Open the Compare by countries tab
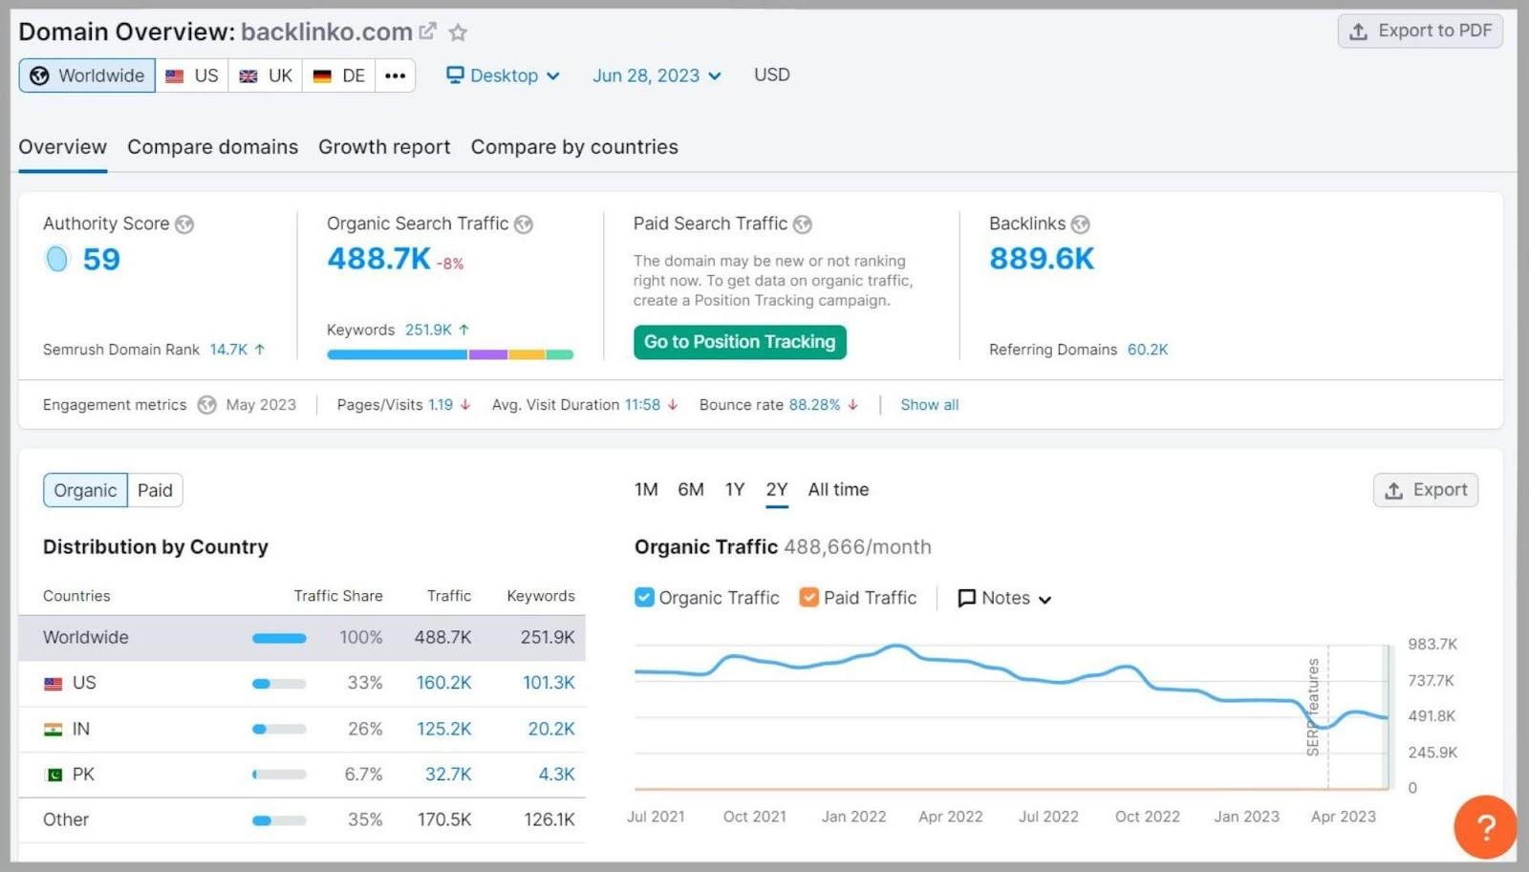The width and height of the screenshot is (1529, 872). click(574, 147)
